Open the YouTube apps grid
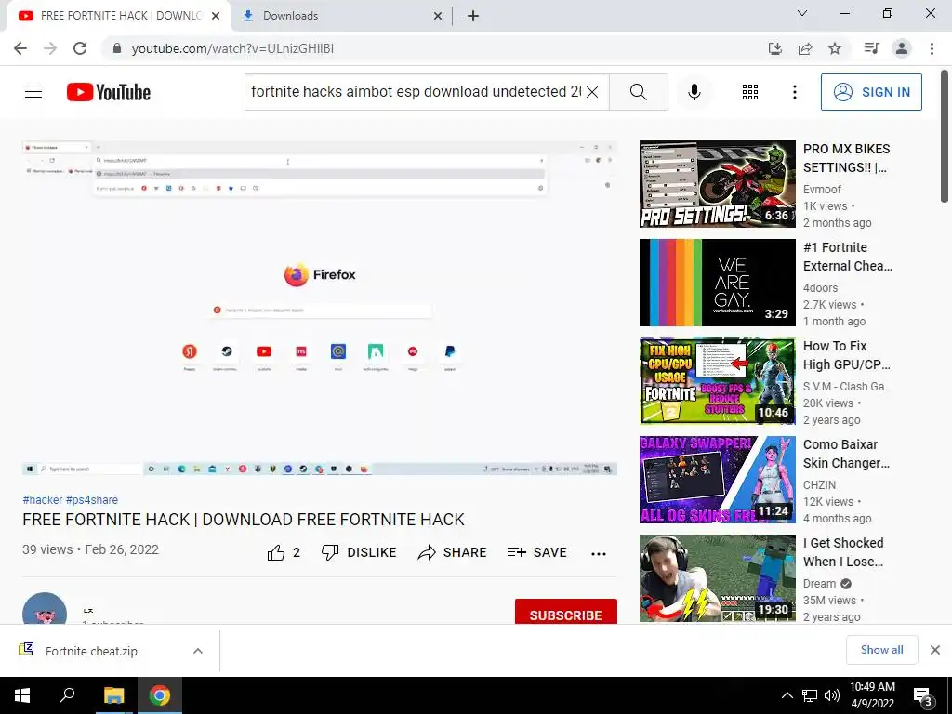 pyautogui.click(x=750, y=92)
